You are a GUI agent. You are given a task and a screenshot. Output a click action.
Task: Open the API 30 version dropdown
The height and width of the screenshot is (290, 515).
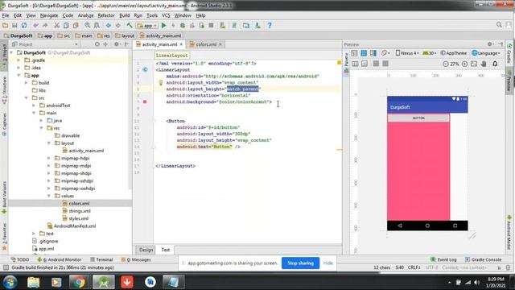[430, 53]
